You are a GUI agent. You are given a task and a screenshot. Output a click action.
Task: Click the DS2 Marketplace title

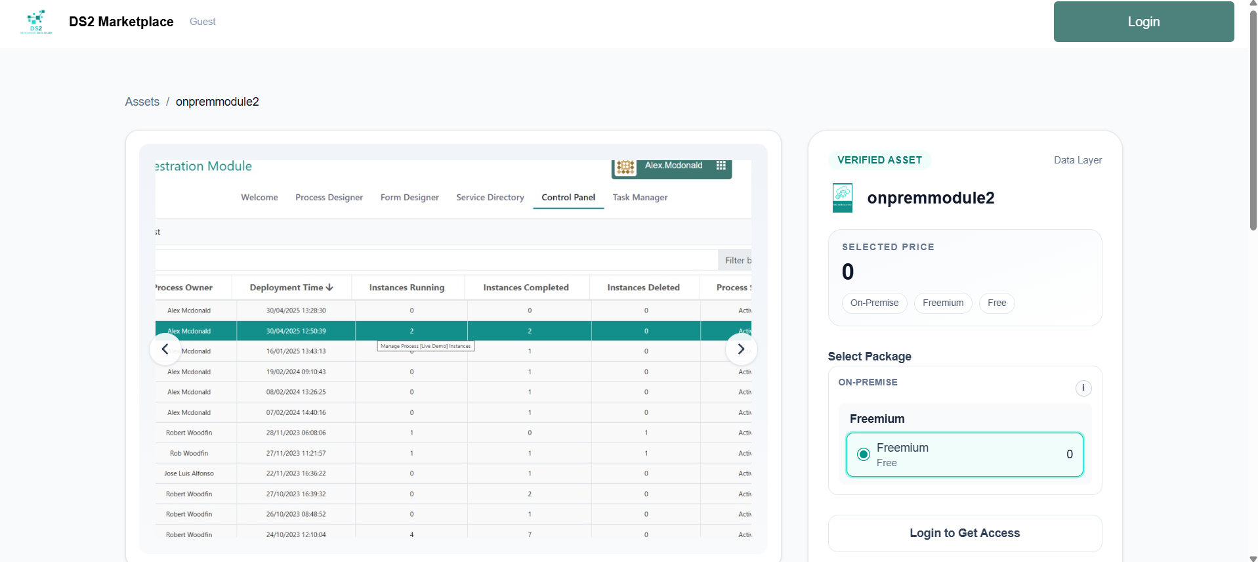pyautogui.click(x=121, y=22)
